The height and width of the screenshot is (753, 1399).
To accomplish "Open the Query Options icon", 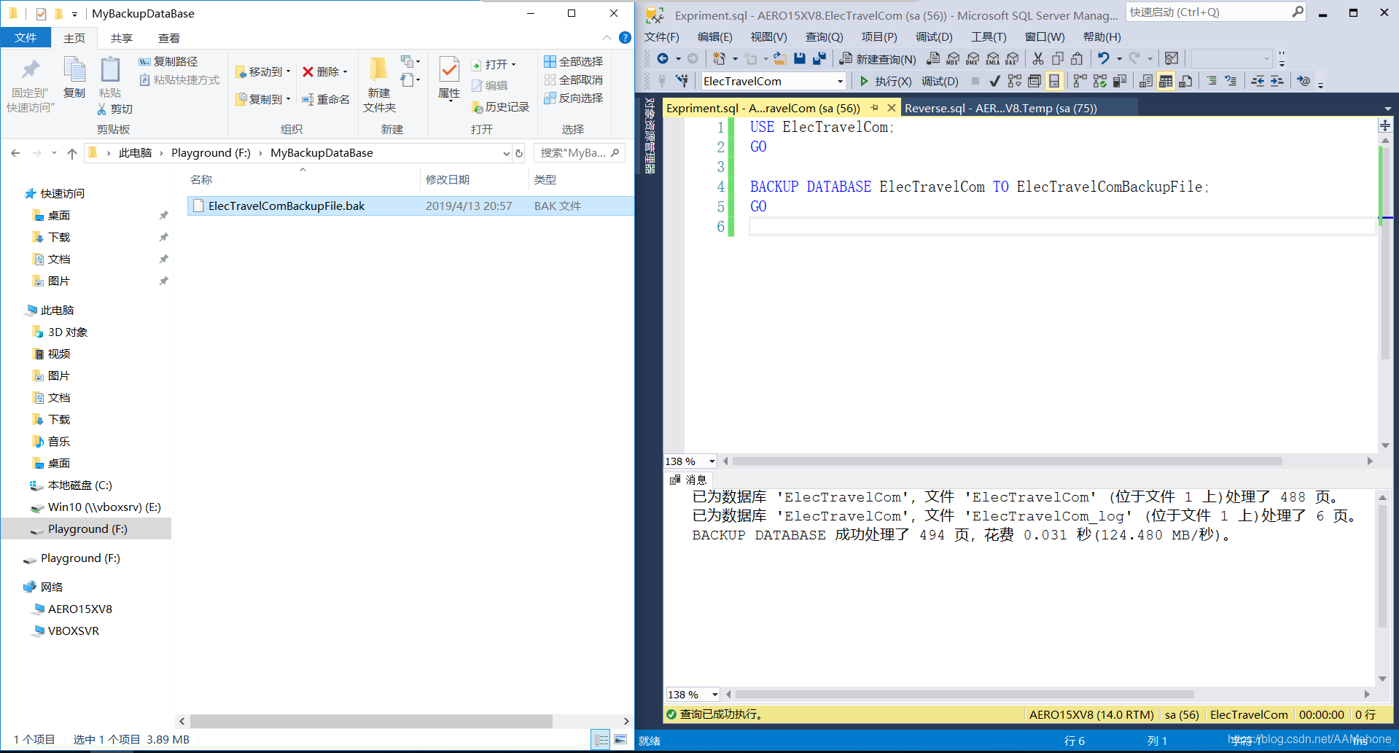I will tap(1034, 81).
